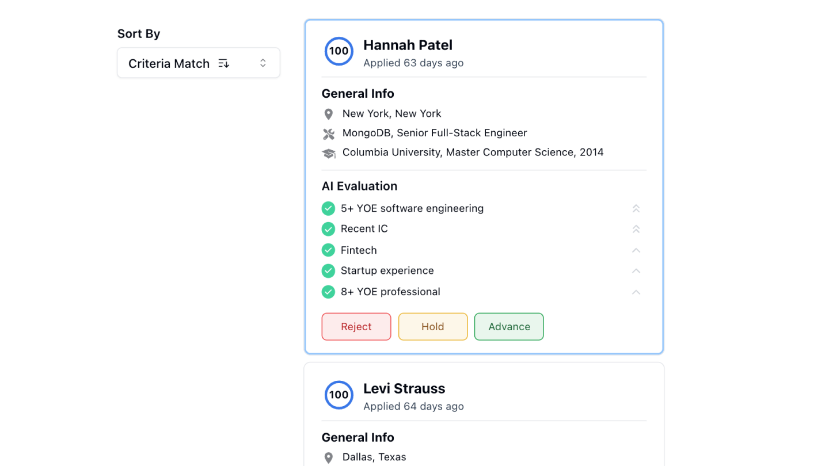Click the location pin icon beside Dallas, Texas

328,458
